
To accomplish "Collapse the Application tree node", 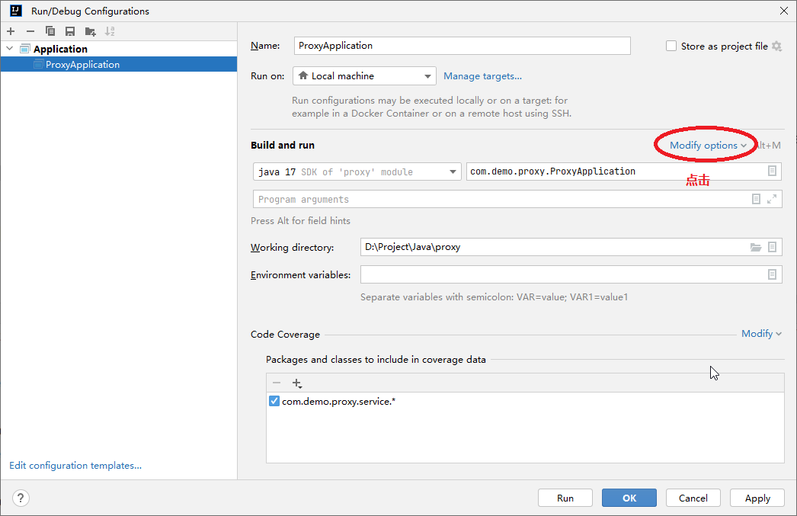I will pyautogui.click(x=9, y=49).
